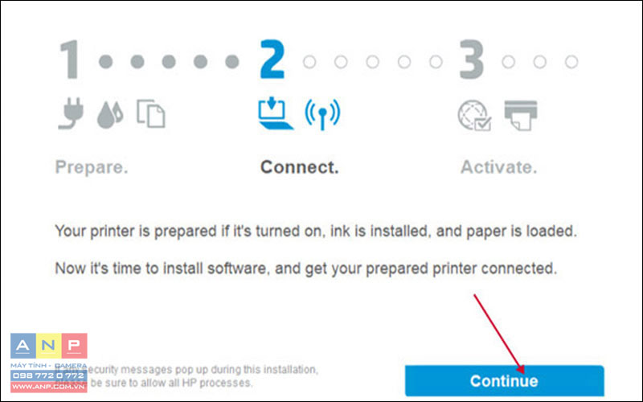Image resolution: width=643 pixels, height=402 pixels.
Task: Click the power plug icon under step 1
Action: [x=71, y=113]
